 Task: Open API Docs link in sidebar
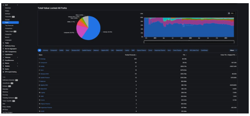pos(5,110)
